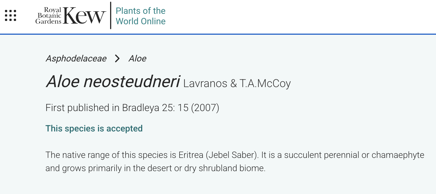Viewport: 436px width, 194px height.
Task: Click the words 'World Online' in header
Action: tap(141, 21)
